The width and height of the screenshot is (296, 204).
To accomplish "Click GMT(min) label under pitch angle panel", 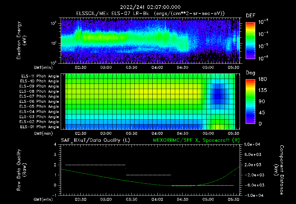I will (x=43, y=134).
